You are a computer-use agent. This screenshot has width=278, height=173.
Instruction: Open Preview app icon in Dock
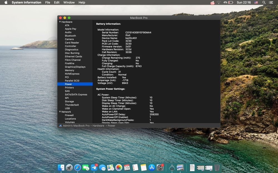tap(180, 167)
